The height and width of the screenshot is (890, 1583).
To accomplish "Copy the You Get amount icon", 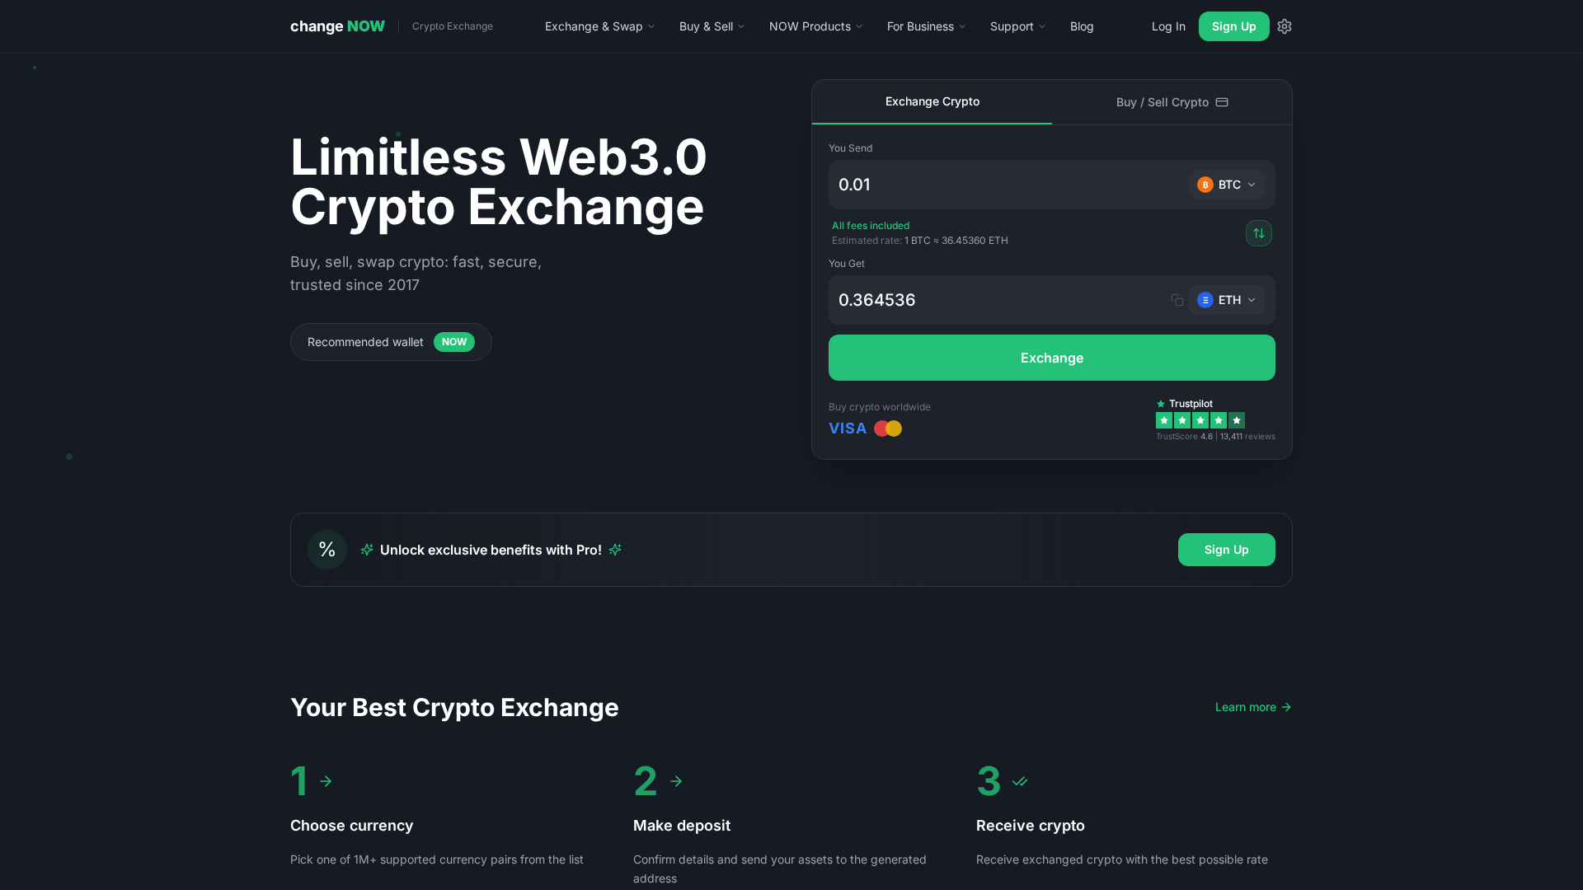I will point(1177,300).
